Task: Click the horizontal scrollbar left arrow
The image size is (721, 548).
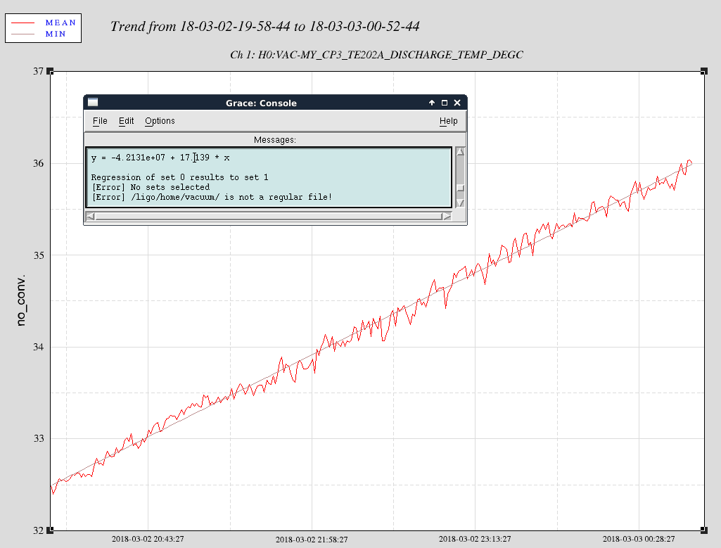Action: 89,216
